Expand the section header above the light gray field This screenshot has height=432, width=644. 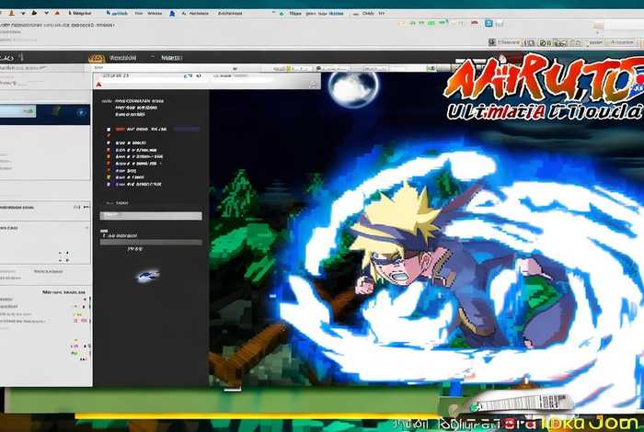(x=120, y=202)
